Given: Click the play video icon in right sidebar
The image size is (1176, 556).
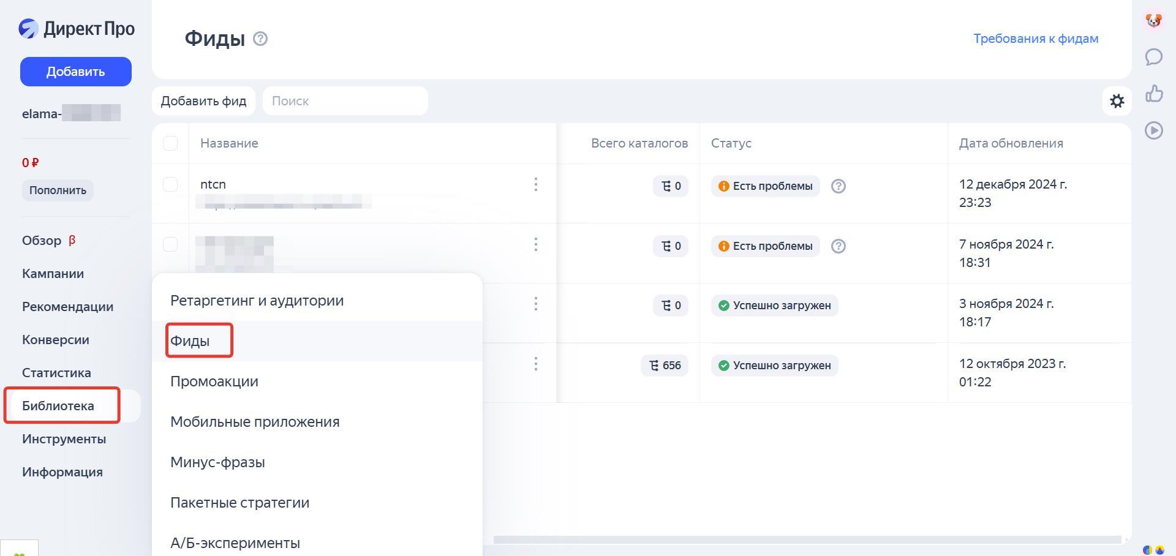Looking at the screenshot, I should [x=1154, y=130].
